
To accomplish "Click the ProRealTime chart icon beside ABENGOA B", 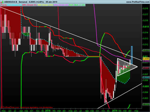I will 2,2.
